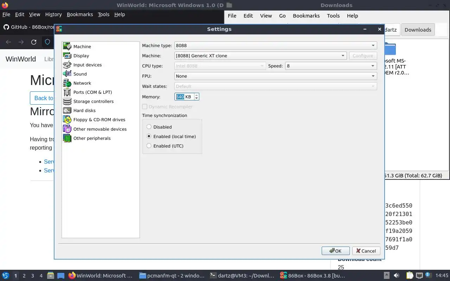Open Other peripherals icon
The width and height of the screenshot is (450, 281).
pyautogui.click(x=67, y=138)
